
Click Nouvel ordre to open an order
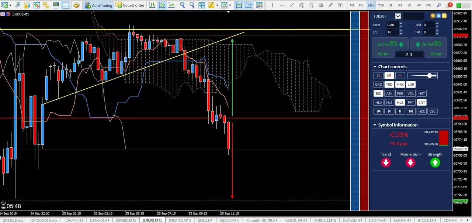pos(130,5)
